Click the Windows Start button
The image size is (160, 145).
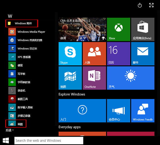(6, 140)
